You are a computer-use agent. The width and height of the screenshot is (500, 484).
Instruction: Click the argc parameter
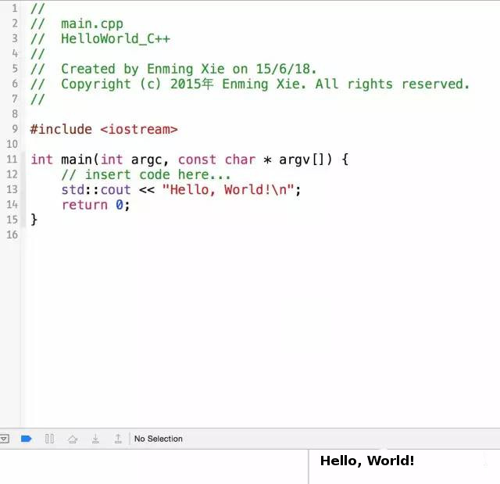[146, 160]
